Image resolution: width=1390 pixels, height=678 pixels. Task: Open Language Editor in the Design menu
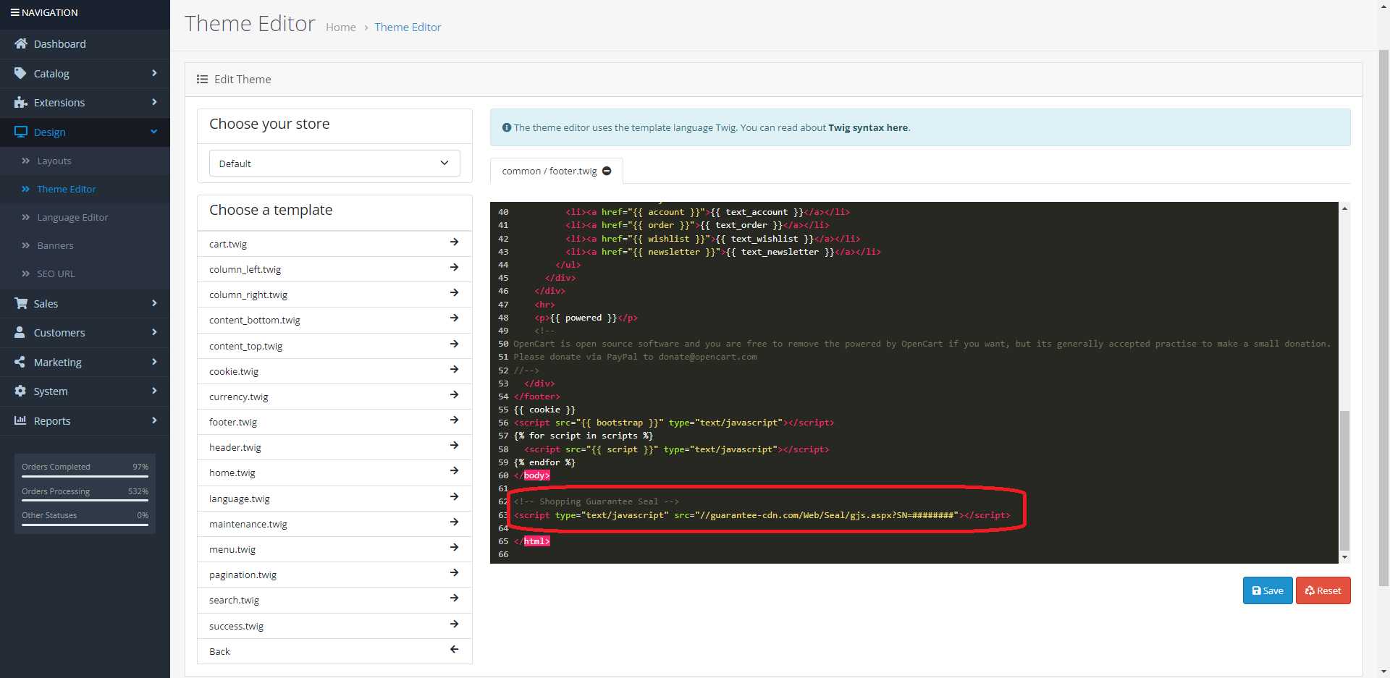[72, 218]
